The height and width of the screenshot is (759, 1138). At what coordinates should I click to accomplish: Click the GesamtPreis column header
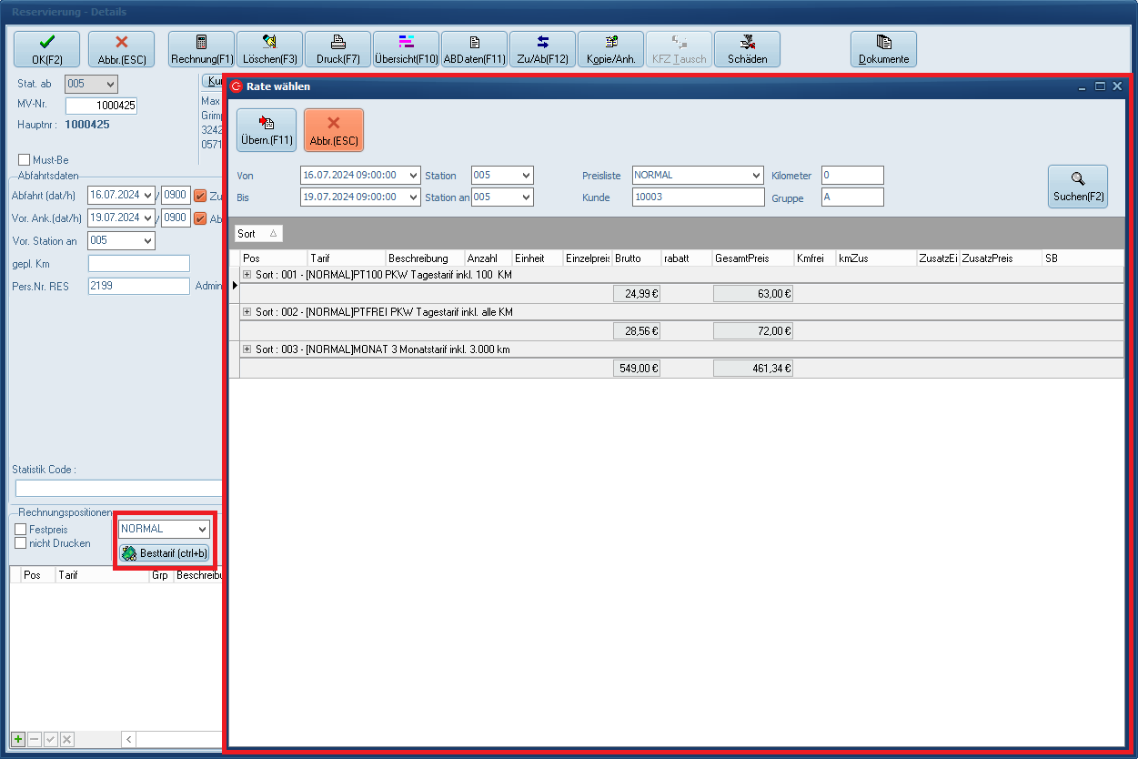tap(751, 258)
